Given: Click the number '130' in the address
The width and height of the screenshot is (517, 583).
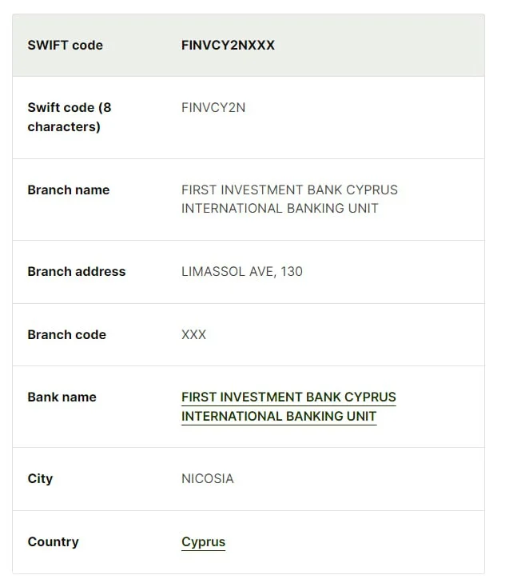Looking at the screenshot, I should (x=292, y=271).
